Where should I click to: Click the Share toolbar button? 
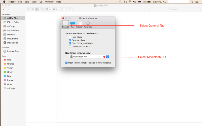[62, 9]
